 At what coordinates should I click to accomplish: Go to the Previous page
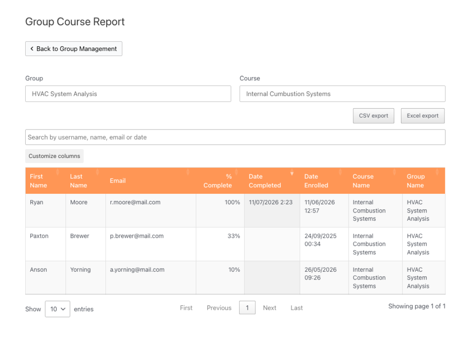pos(219,308)
